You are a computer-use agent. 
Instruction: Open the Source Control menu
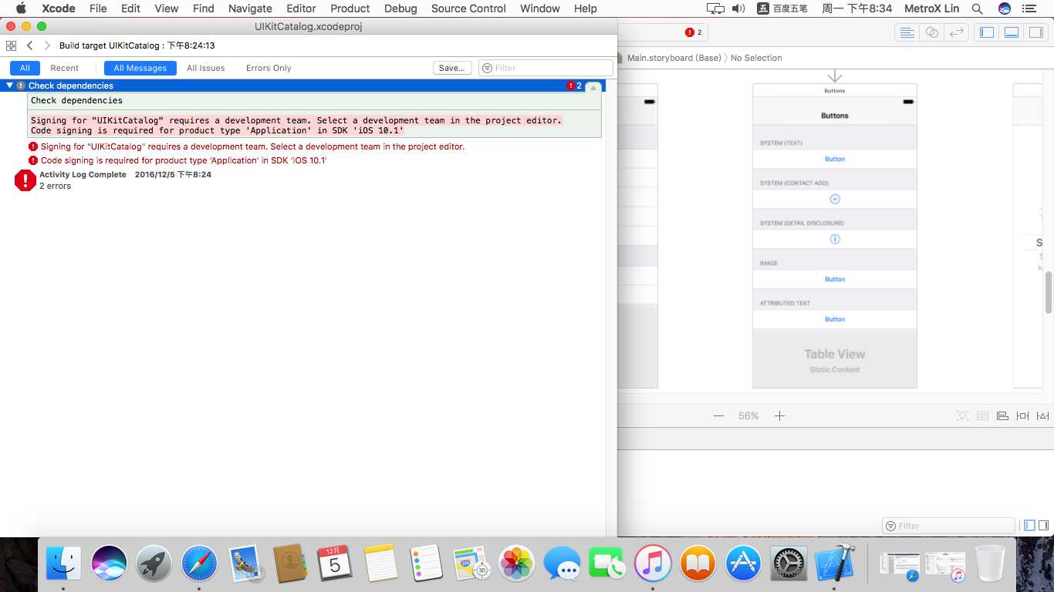(468, 8)
